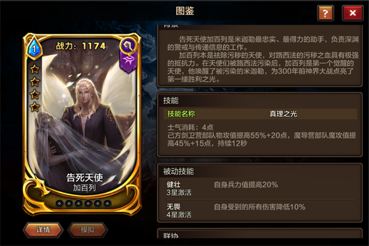
Task: Click the last plus slot on card bottom
Action: coord(107,204)
